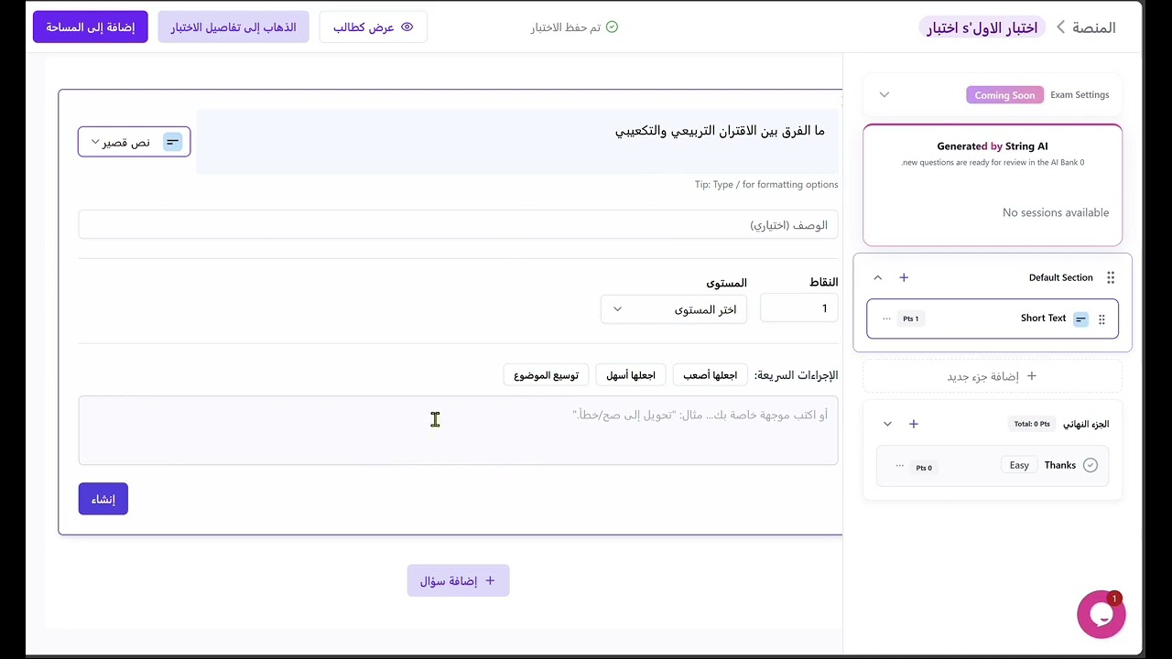Click the Exam Settings label
This screenshot has width=1172, height=659.
[x=1080, y=95]
